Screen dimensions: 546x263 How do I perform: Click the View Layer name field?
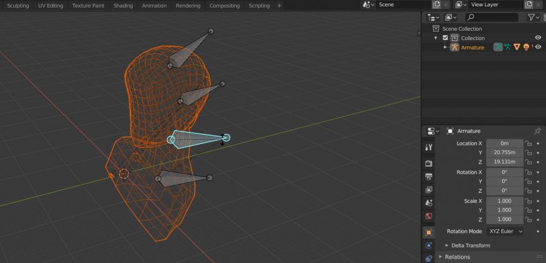coord(496,5)
